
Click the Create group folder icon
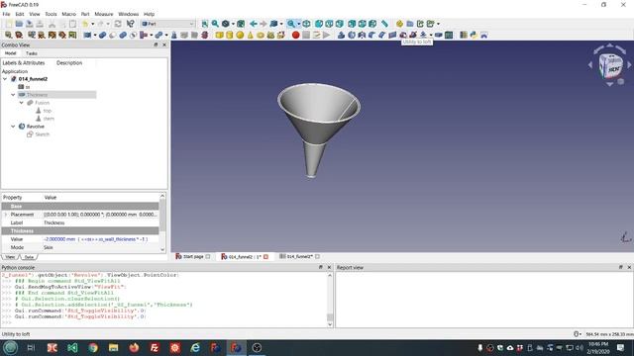click(x=410, y=24)
